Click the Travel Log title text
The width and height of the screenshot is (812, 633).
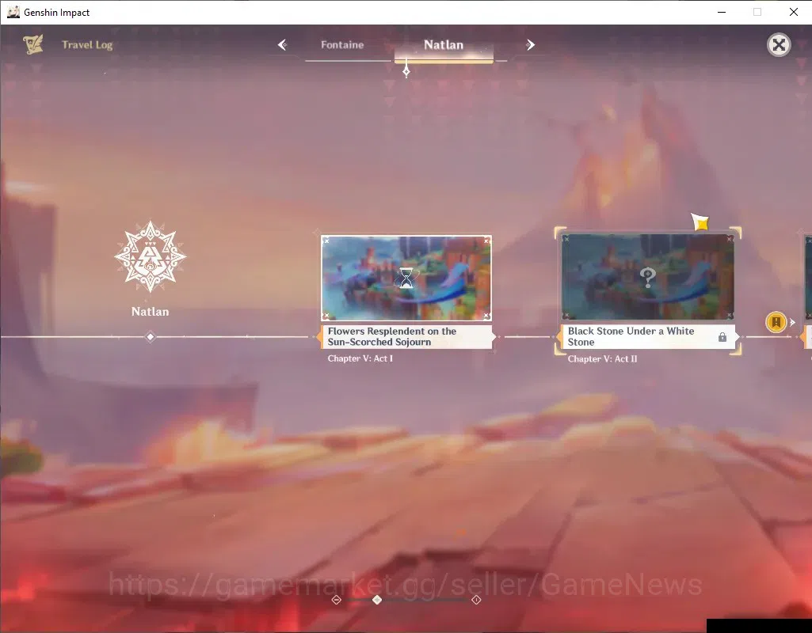point(87,45)
